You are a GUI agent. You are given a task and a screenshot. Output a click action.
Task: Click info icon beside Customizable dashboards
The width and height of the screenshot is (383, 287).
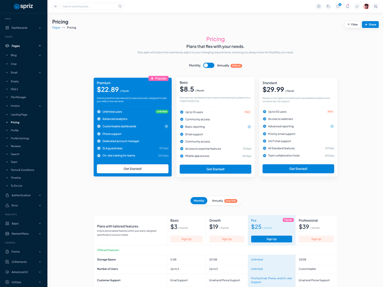(x=166, y=126)
